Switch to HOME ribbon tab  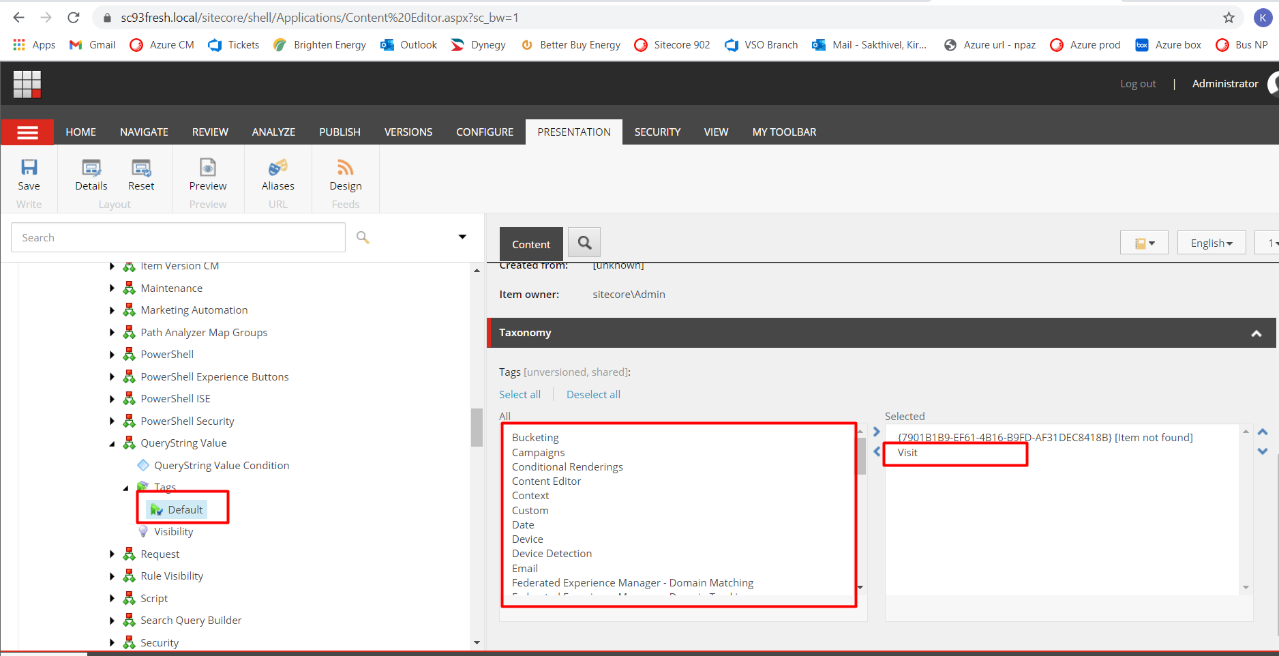[x=80, y=132]
